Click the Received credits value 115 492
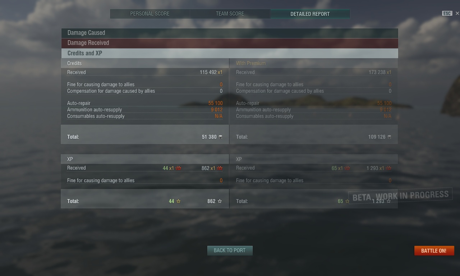The image size is (460, 276). click(x=208, y=72)
